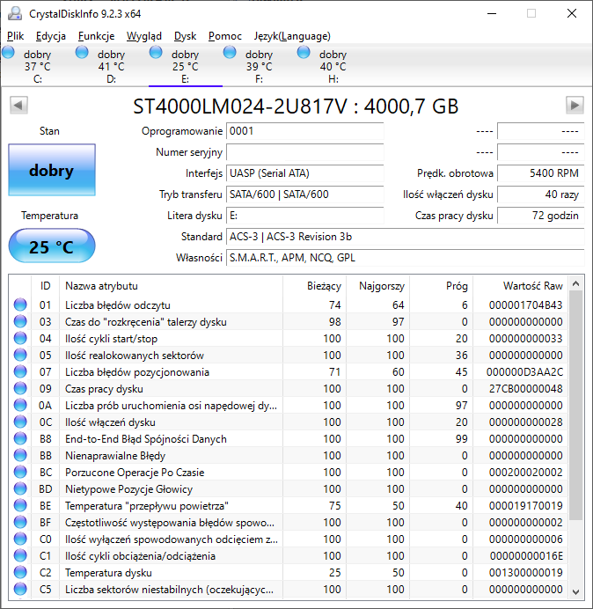The height and width of the screenshot is (609, 593).
Task: Click the Własności S.M.A.R.T. field
Action: pyautogui.click(x=405, y=258)
